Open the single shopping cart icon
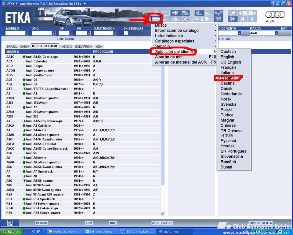This screenshot has height=235, width=293. 219,19
